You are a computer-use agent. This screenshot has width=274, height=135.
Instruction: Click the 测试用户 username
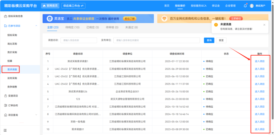(260, 6)
